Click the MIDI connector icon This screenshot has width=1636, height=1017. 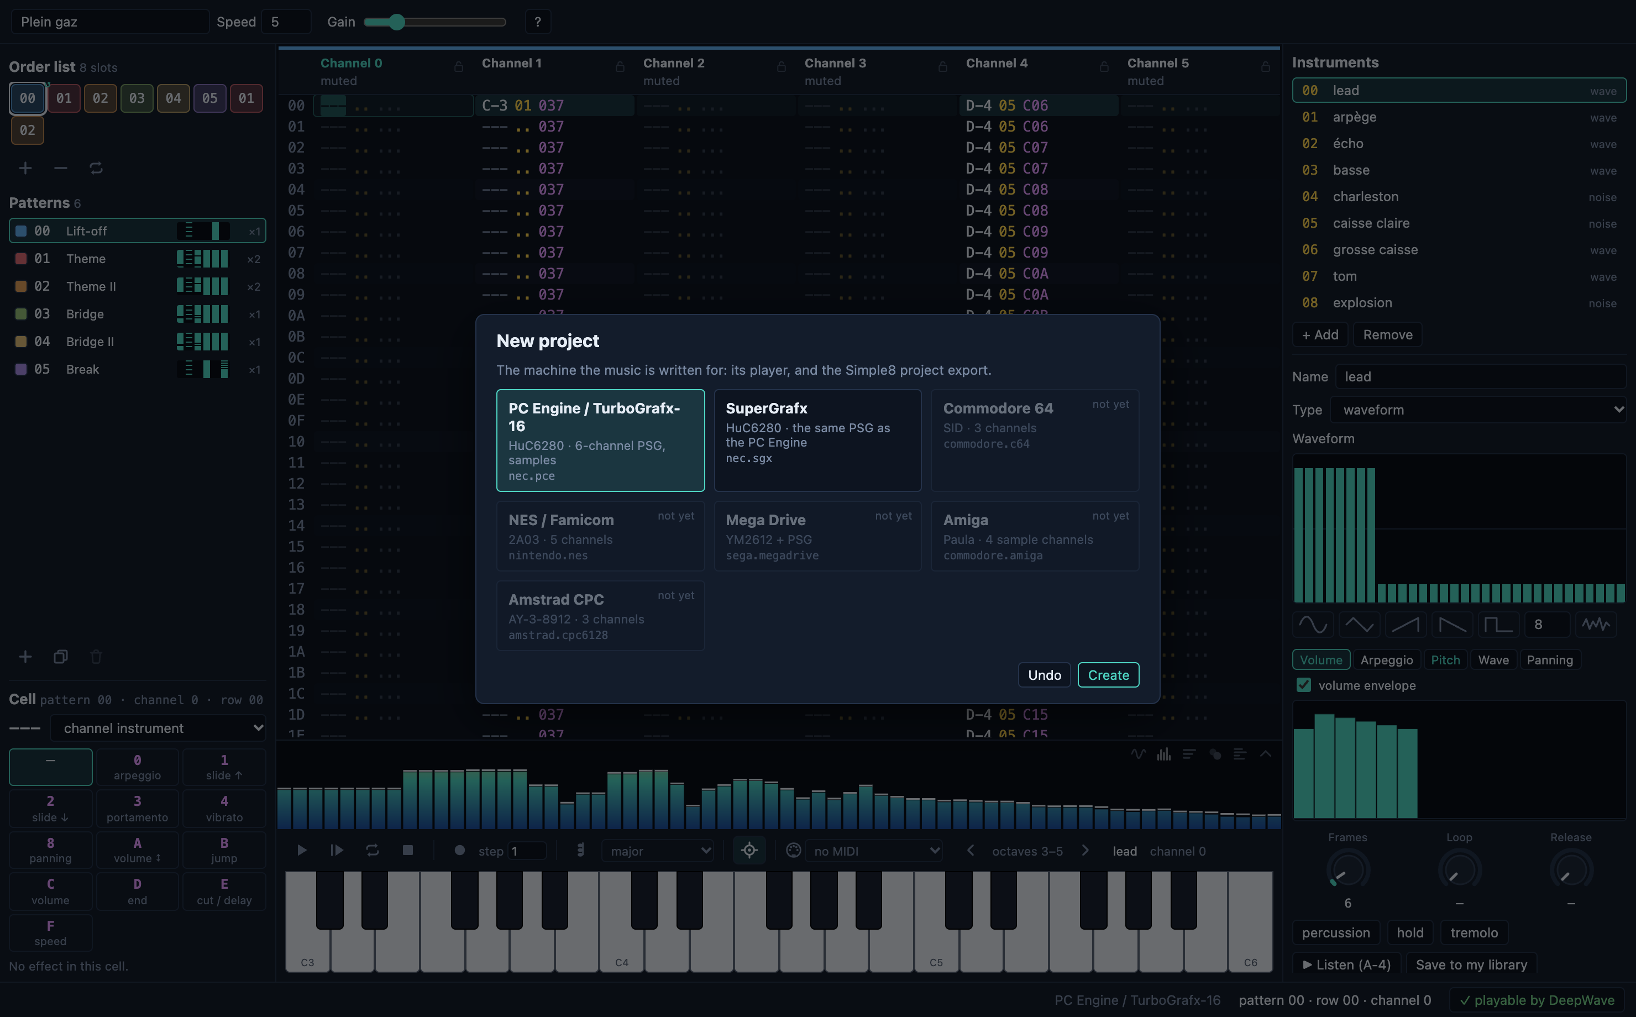794,850
